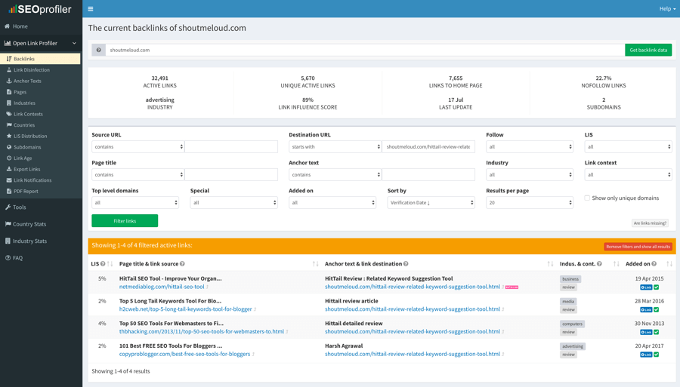The image size is (680, 387).
Task: Sort table by the Added on column arrows
Action: 669,264
